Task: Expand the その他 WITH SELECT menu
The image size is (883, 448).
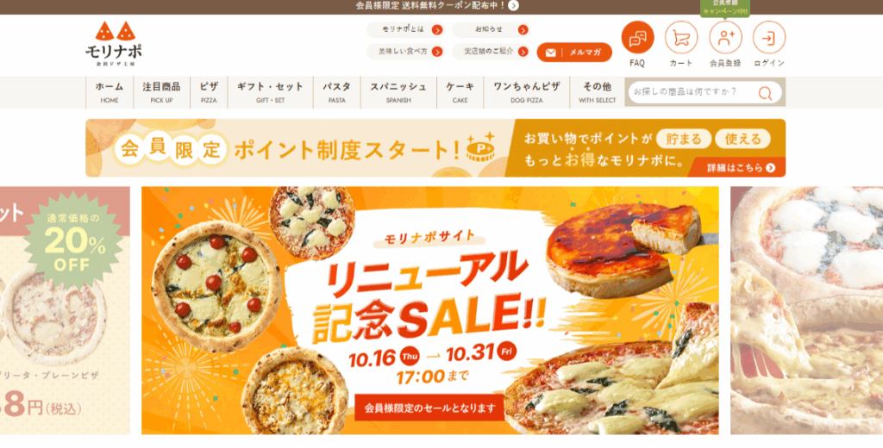Action: [597, 92]
